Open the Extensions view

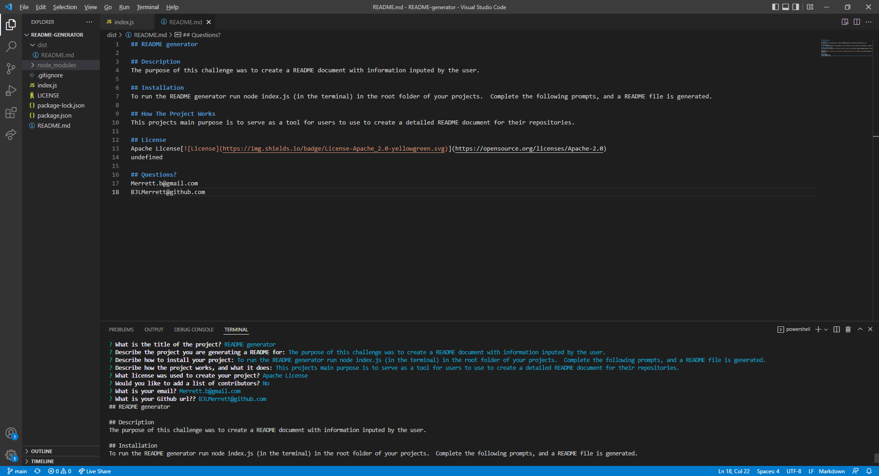[x=11, y=113]
